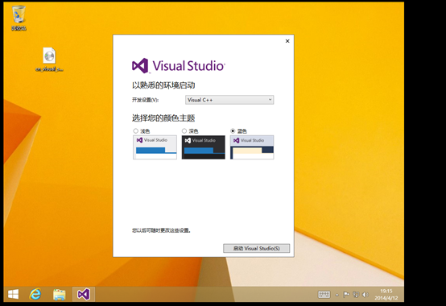Click the 启动 Visual Studio(S) button
Viewport: 446px width, 306px height.
257,248
